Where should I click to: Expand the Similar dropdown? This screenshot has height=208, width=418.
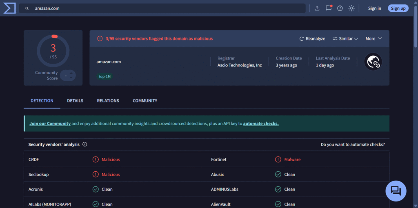tap(345, 39)
